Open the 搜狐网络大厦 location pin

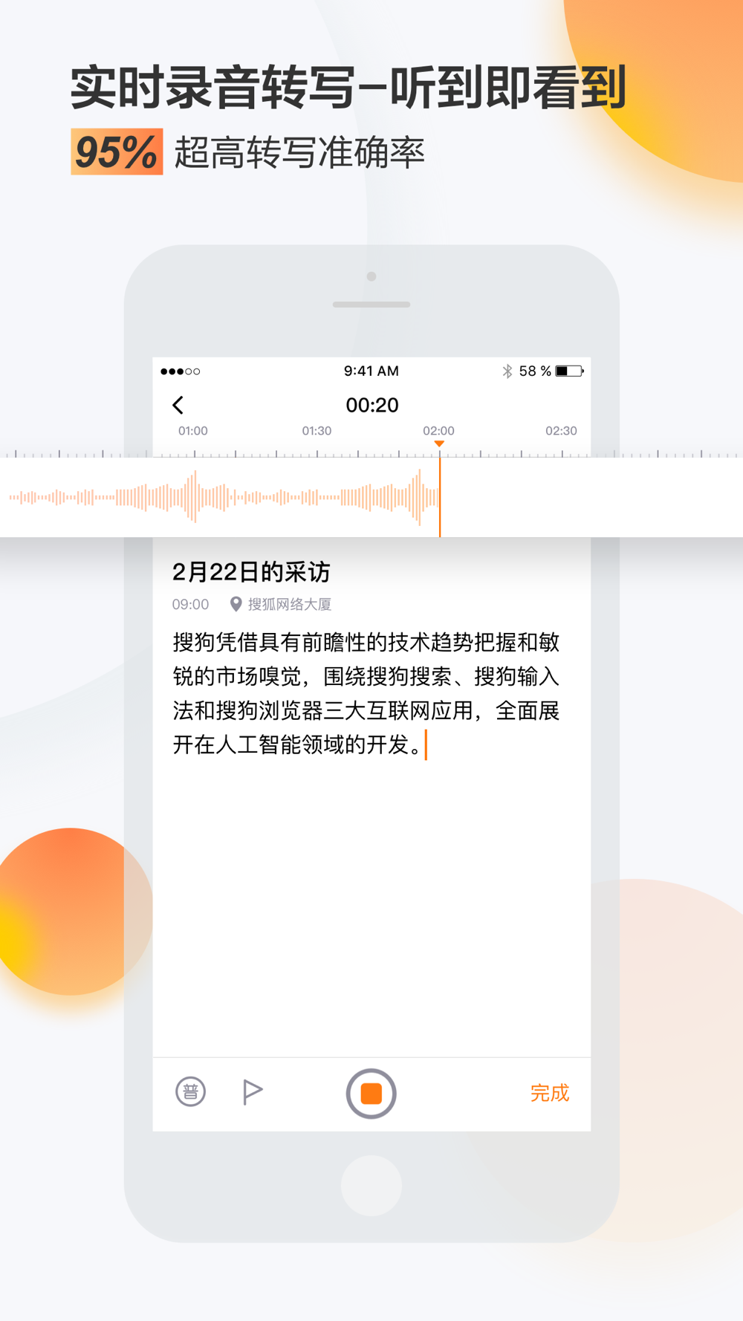pyautogui.click(x=236, y=604)
